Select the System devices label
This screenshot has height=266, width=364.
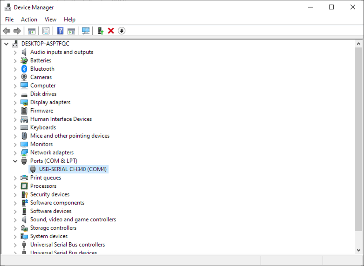(49, 236)
